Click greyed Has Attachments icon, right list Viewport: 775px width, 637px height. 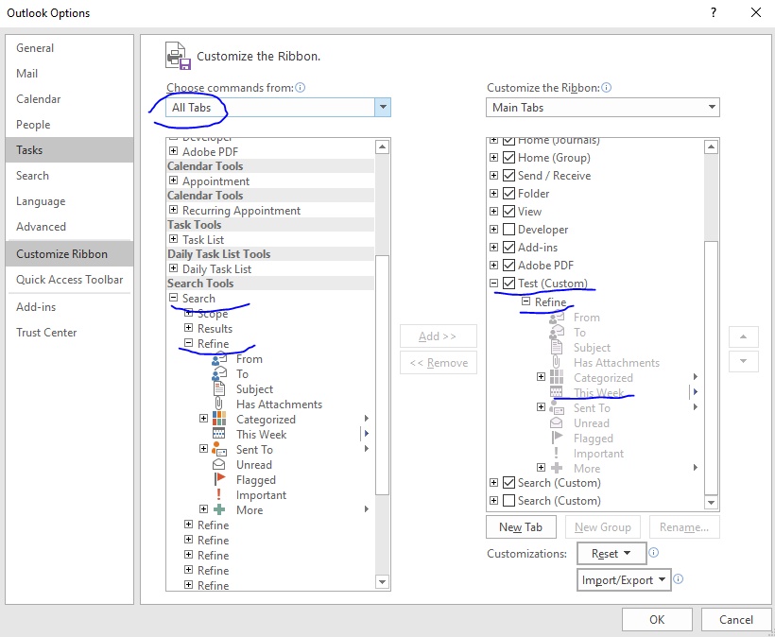point(557,363)
